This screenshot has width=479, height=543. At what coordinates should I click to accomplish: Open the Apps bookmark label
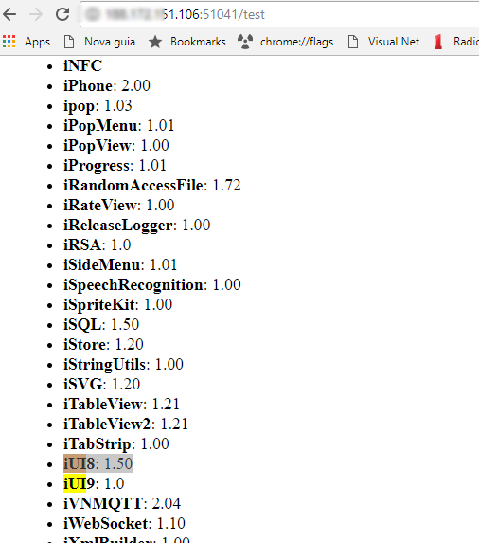click(x=37, y=42)
